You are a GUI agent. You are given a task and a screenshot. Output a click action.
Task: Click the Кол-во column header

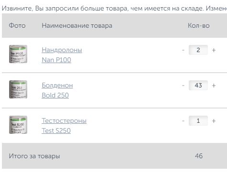pos(198,25)
